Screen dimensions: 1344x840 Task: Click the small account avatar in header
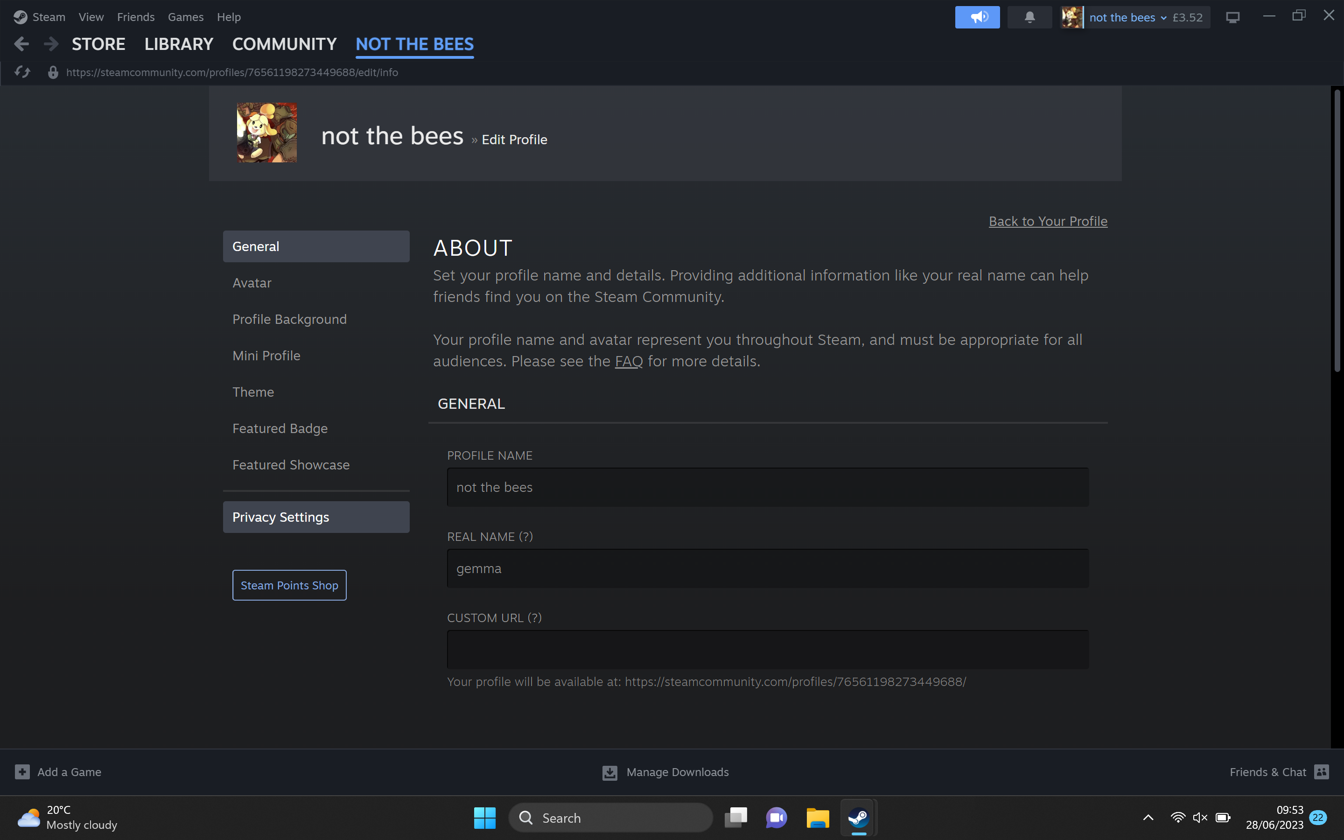click(1072, 17)
